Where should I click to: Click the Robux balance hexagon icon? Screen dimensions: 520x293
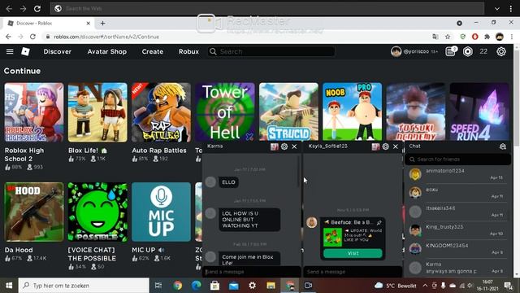pos(468,51)
